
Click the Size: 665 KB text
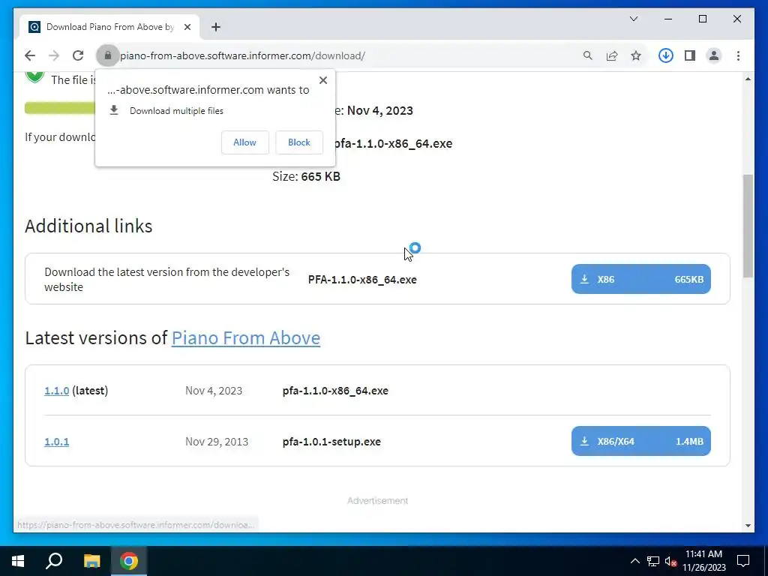306,176
